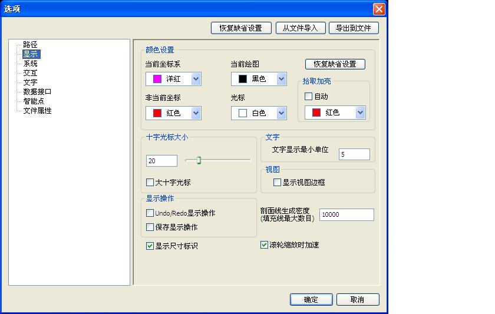Select 显示 in the options tree
The width and height of the screenshot is (495, 314).
click(31, 54)
